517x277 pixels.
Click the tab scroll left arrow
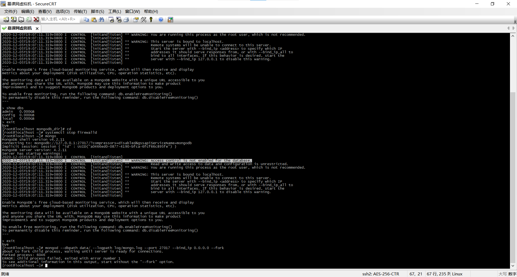point(508,28)
